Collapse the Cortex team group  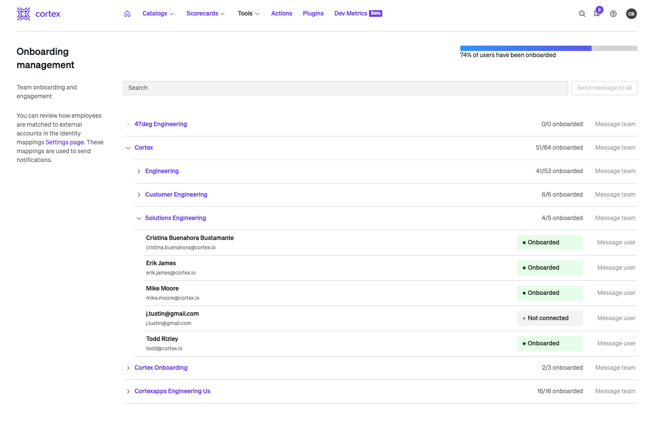point(128,148)
